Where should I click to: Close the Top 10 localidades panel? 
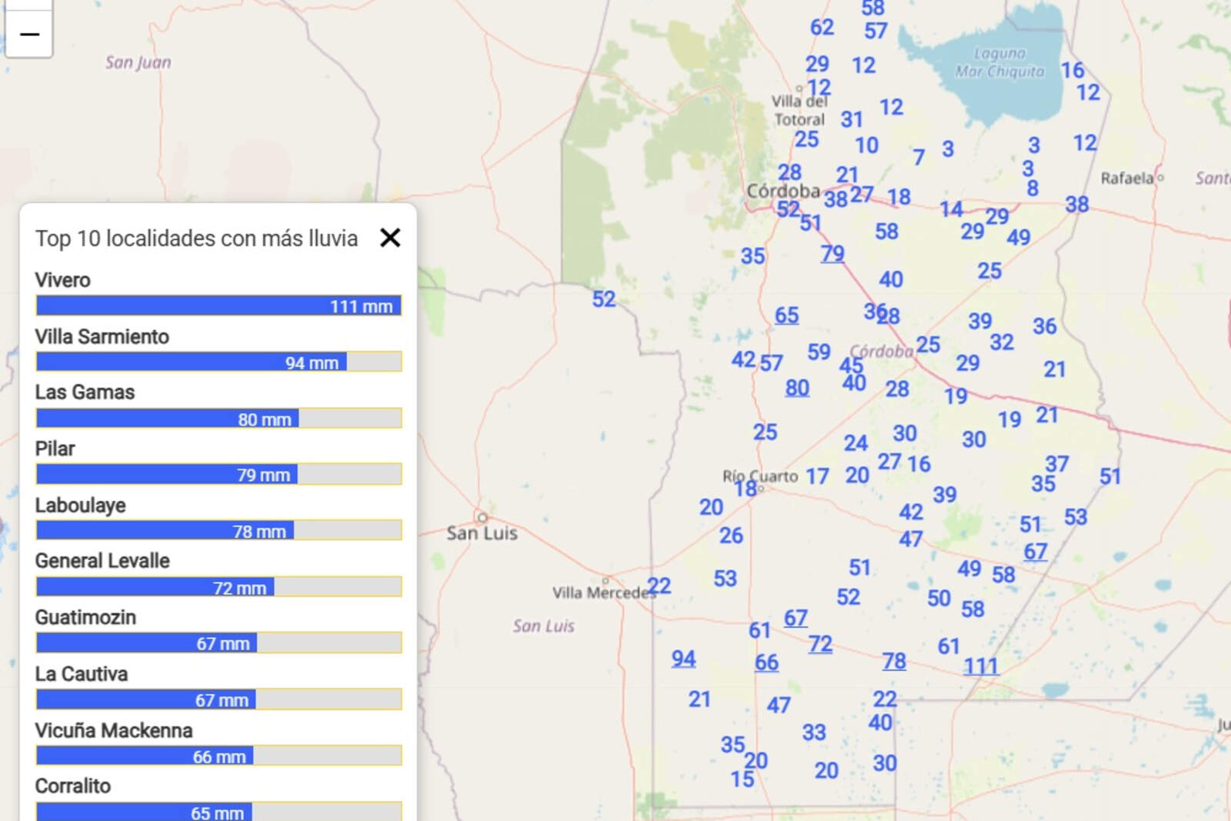390,238
